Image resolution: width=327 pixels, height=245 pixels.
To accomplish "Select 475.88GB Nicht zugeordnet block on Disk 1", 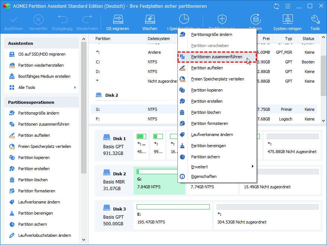I will click(292, 145).
